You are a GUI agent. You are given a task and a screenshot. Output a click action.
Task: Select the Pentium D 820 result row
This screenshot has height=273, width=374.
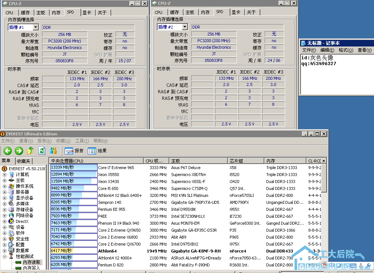(186, 265)
